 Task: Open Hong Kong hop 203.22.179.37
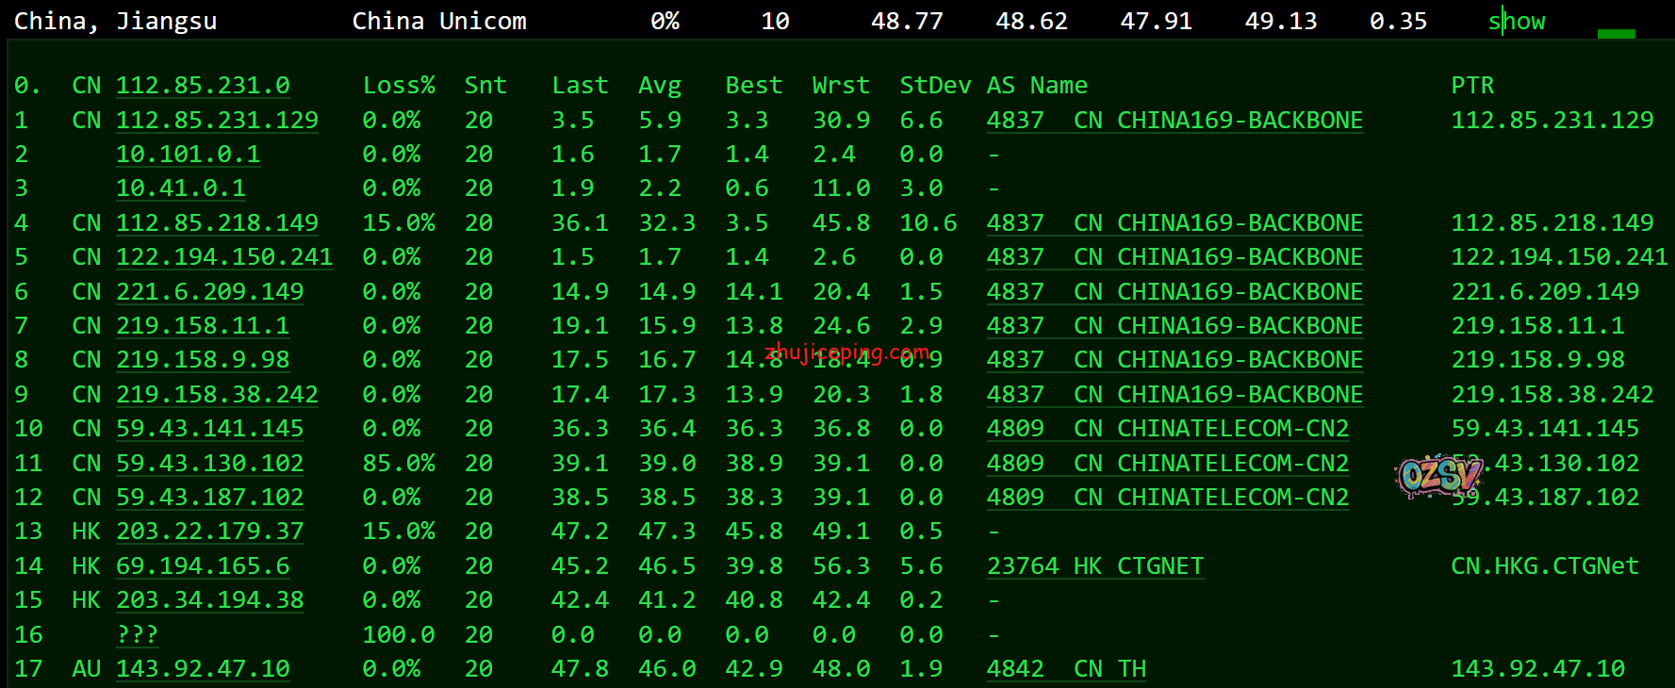point(209,532)
